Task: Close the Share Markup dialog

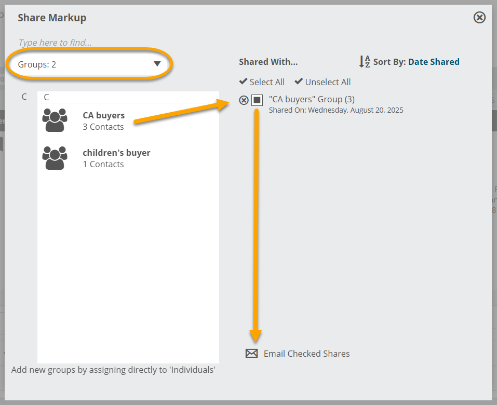Action: (x=479, y=18)
